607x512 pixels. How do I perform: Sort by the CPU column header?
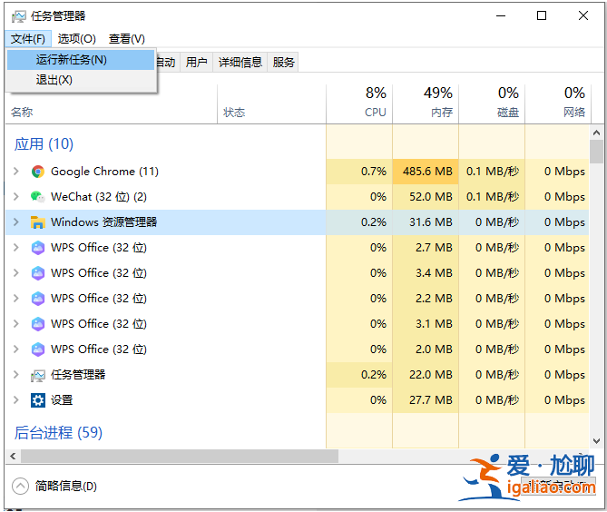(x=359, y=103)
